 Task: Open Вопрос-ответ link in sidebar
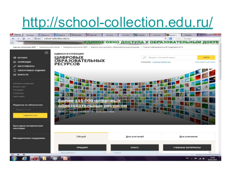tap(19, 87)
